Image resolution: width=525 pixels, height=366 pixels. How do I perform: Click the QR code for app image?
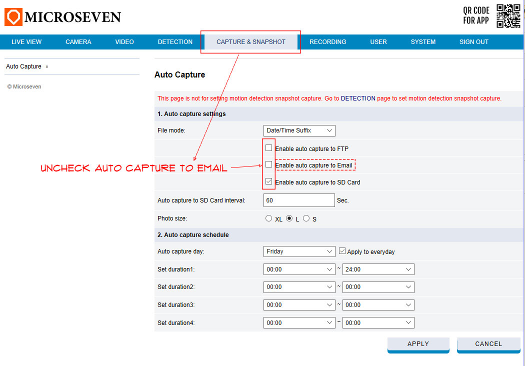tap(508, 15)
